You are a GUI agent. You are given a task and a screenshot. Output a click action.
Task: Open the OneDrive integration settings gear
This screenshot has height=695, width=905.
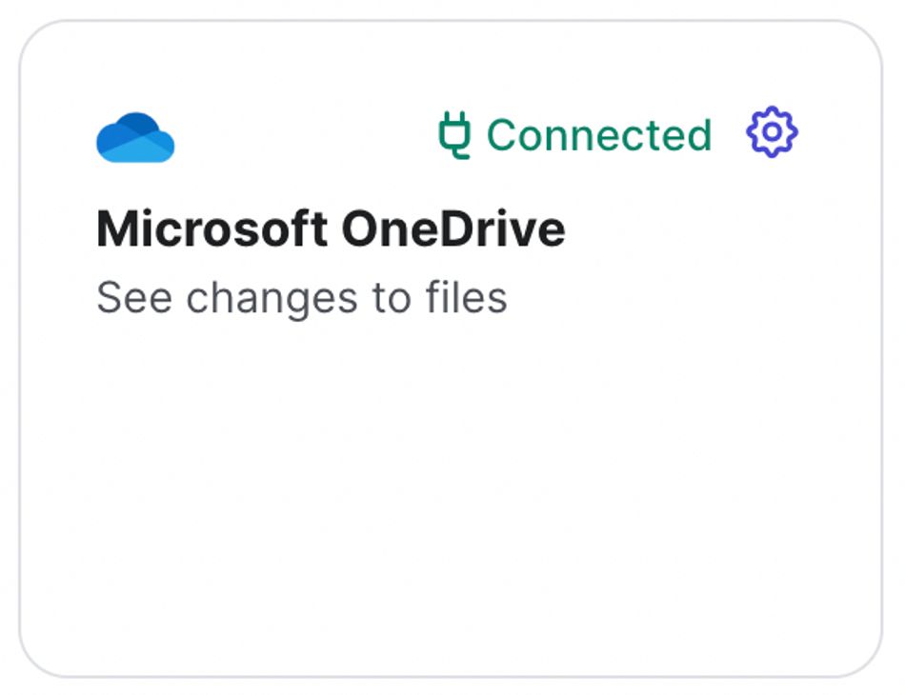tap(772, 133)
